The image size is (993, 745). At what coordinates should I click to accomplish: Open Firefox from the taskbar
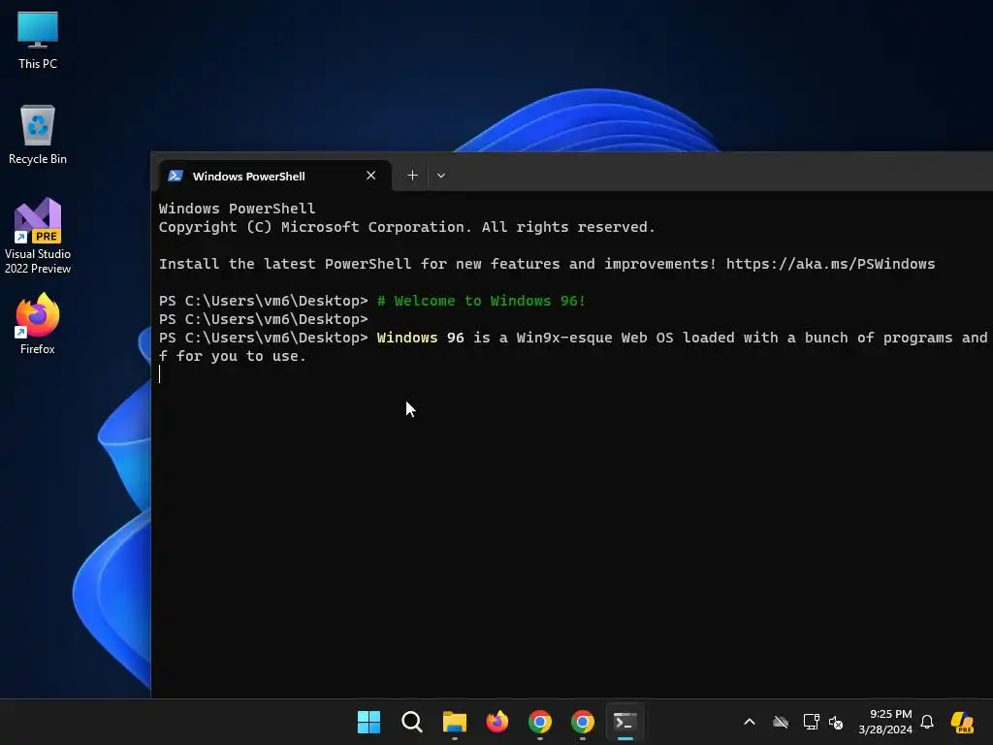coord(497,722)
